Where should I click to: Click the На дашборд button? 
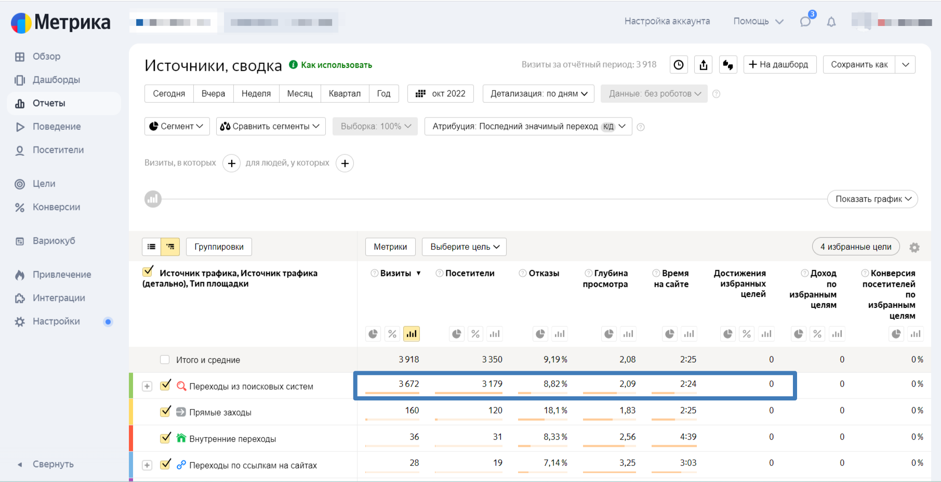tap(779, 65)
